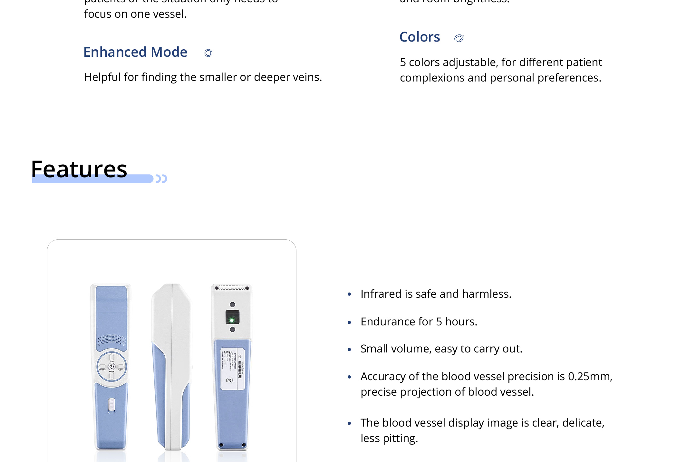Click the 'Endurance for 5 hours' bullet
This screenshot has height=462, width=696.
419,322
